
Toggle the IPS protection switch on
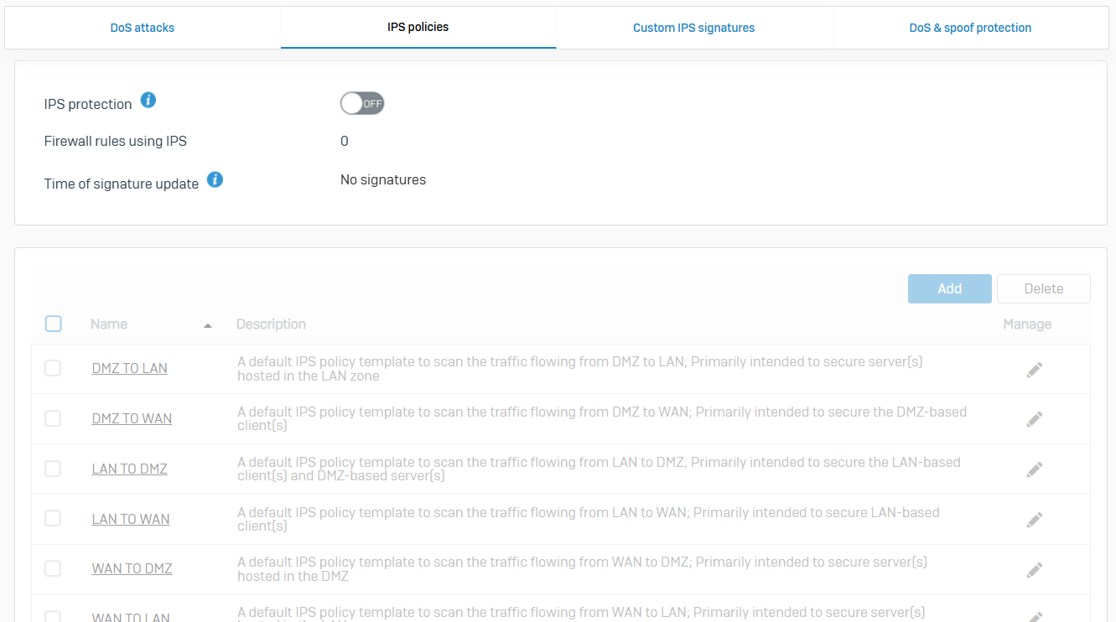click(362, 104)
